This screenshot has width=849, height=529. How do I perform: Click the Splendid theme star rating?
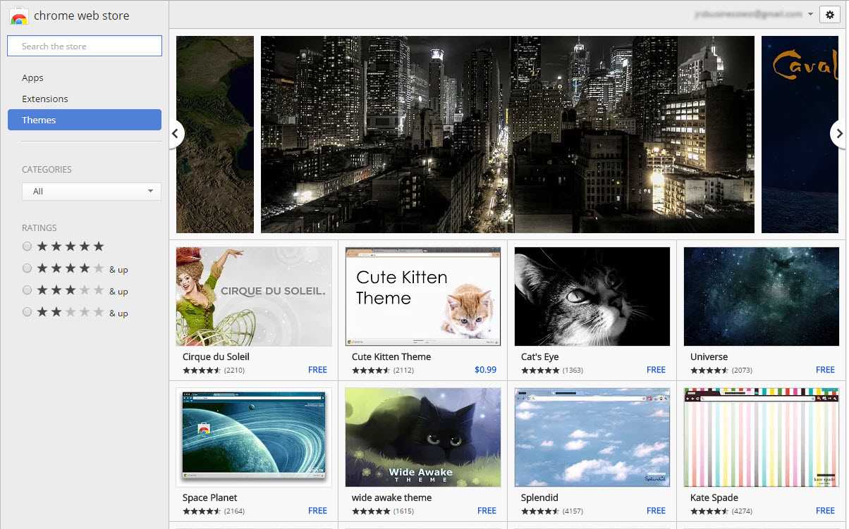click(x=540, y=511)
